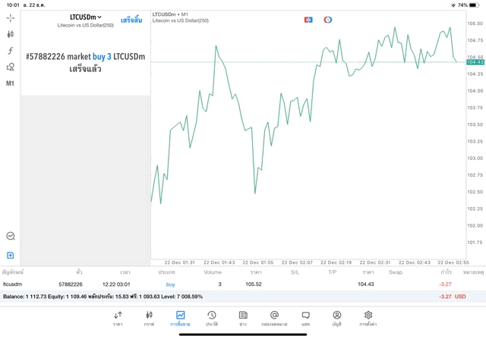Click the current price 104.43 table cell
Viewport: 486px width, 339px height.
click(x=366, y=284)
